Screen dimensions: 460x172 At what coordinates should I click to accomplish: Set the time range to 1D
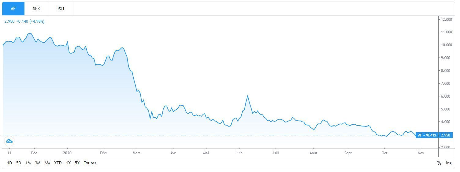coord(9,163)
